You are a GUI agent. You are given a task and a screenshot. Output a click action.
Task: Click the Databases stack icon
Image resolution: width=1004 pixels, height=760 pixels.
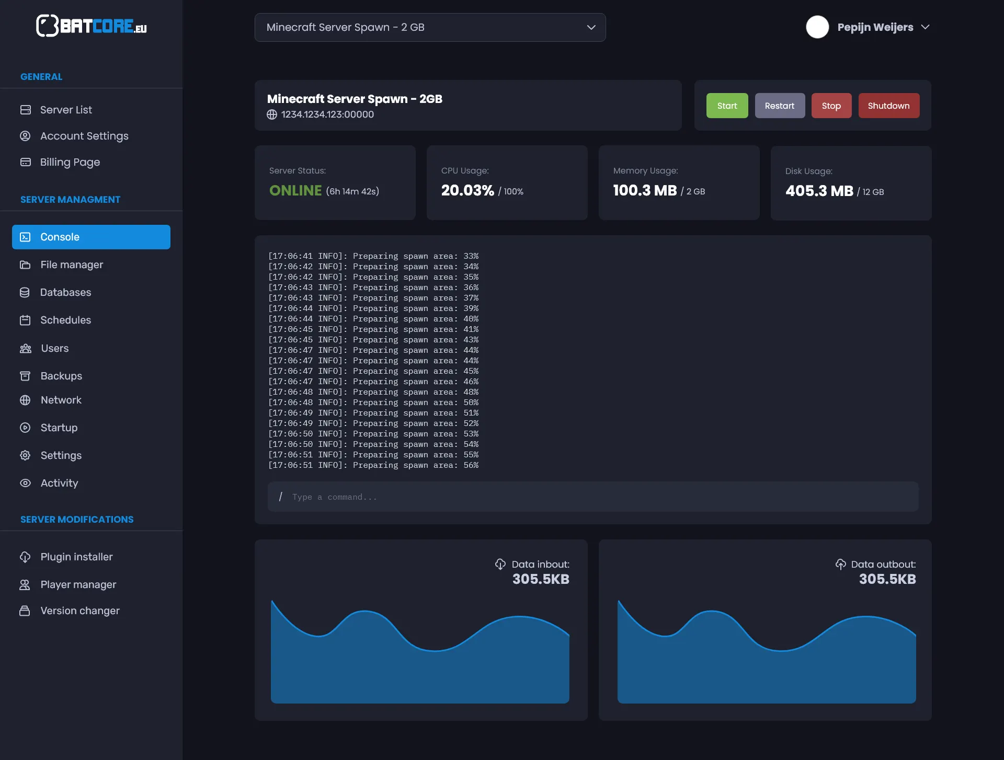[25, 292]
